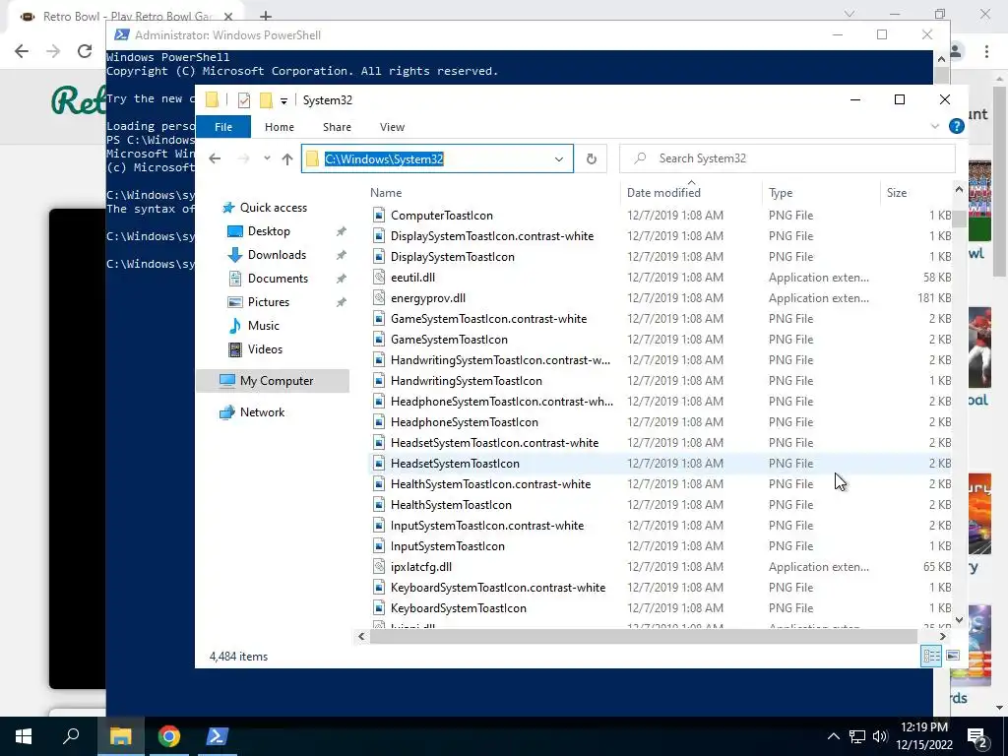Reload page in Chrome window
This screenshot has width=1008, height=756.
85,51
